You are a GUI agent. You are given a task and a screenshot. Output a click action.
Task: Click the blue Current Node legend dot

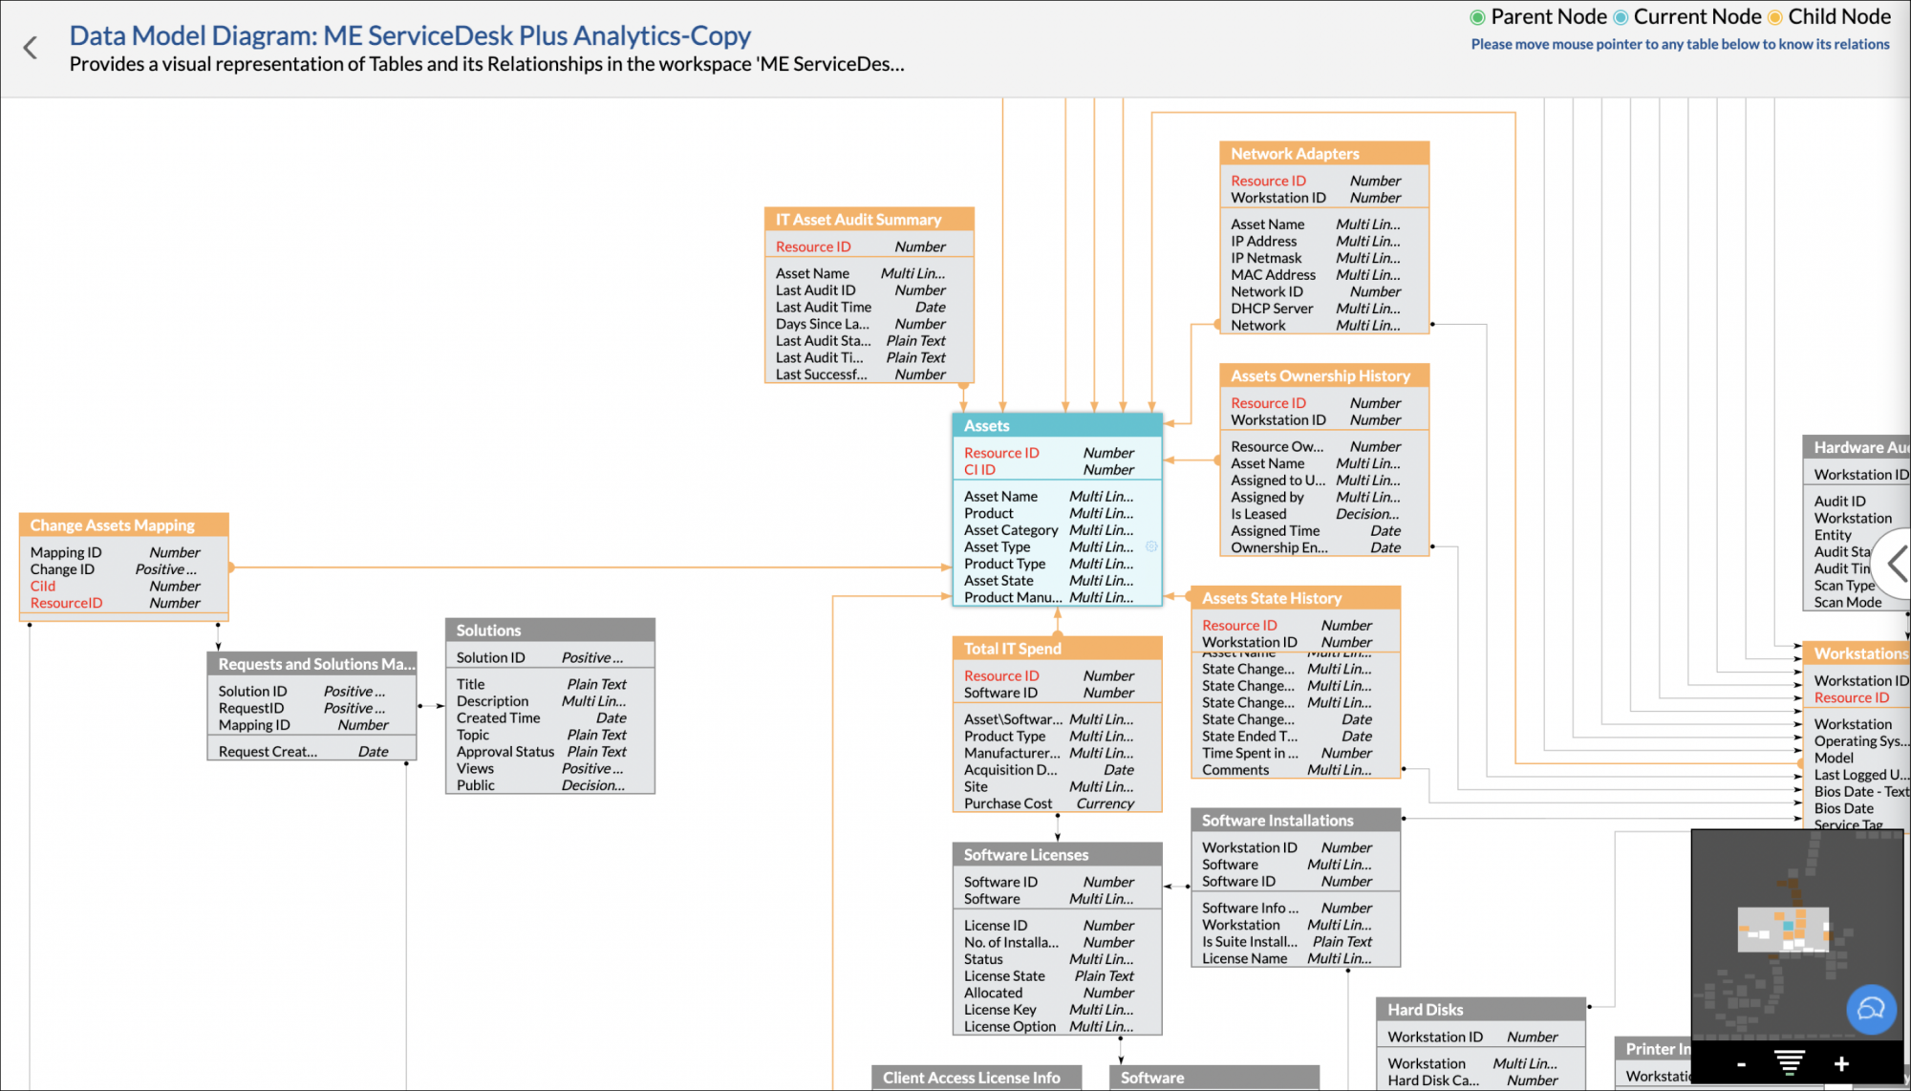(1621, 17)
